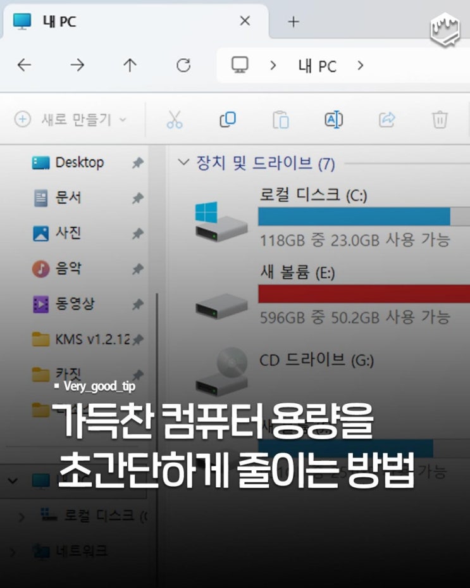The image size is (470, 588).
Task: Click the 596GB 중 50.2GB 사용 가능 text
Action: pyautogui.click(x=355, y=317)
